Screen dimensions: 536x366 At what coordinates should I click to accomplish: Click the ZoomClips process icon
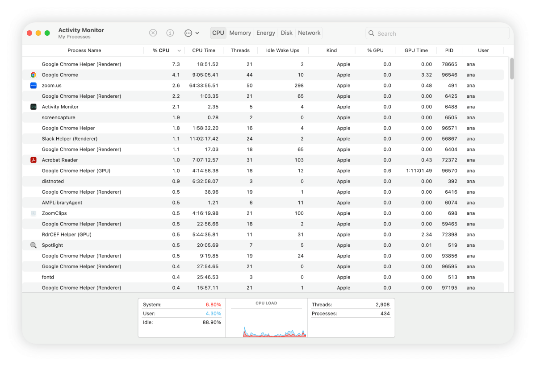coord(33,213)
